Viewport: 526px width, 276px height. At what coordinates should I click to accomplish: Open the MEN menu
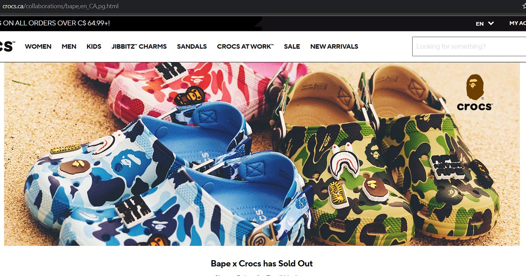click(69, 46)
